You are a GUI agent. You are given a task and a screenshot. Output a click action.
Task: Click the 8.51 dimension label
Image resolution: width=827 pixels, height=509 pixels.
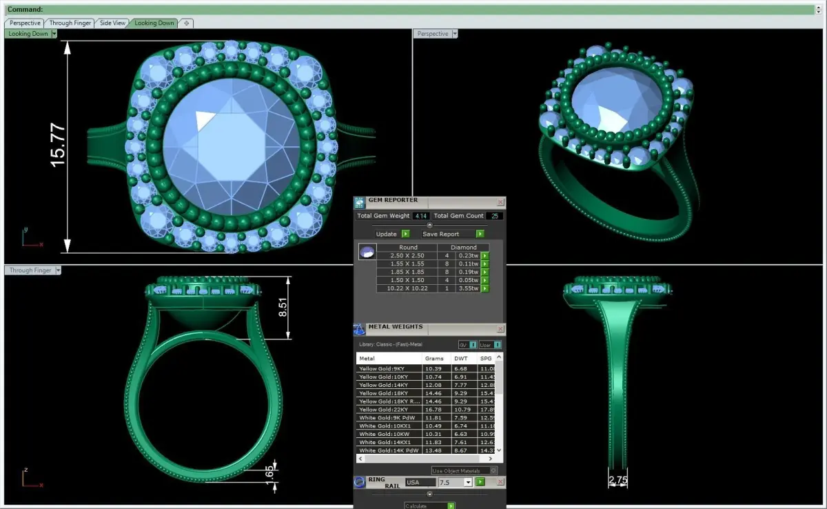click(283, 307)
